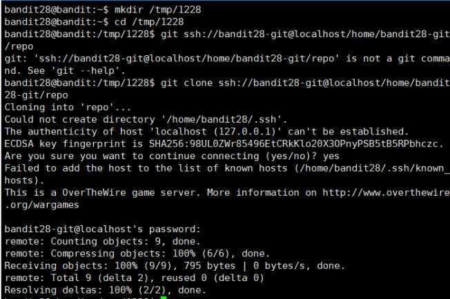Screen dimensions: 450x299
Task: Click the 'Cloning into repo' output line
Action: coord(68,107)
